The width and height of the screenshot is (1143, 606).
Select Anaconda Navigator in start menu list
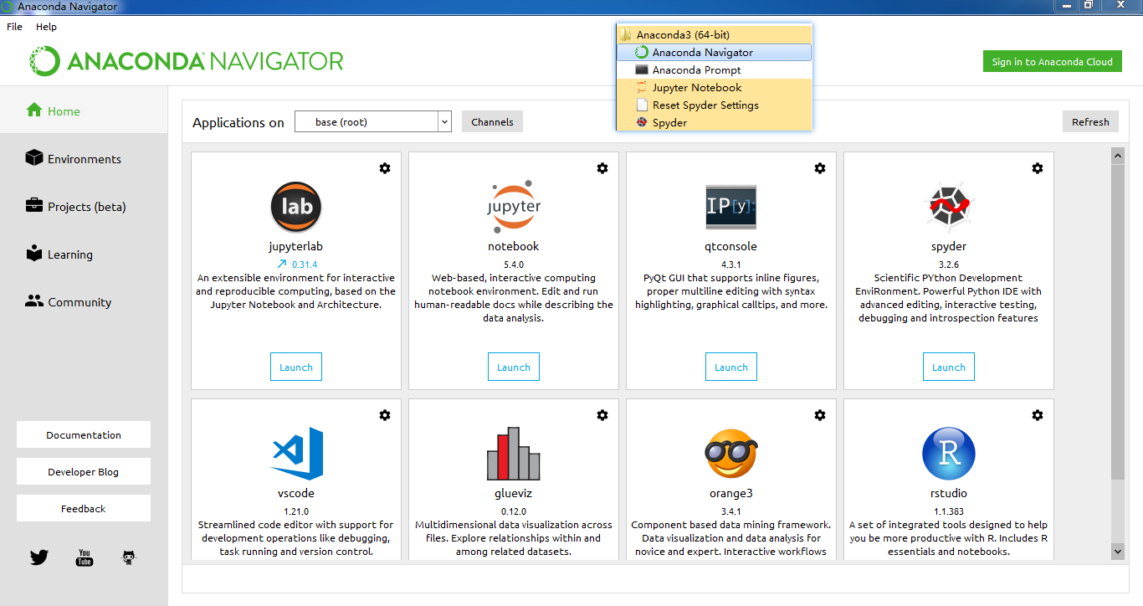(x=714, y=52)
